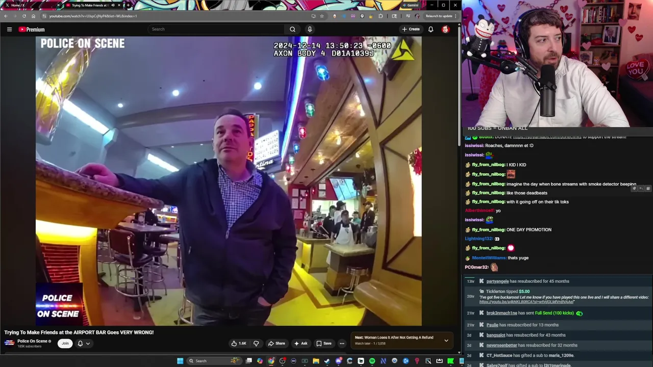
Task: Bookmark the page with the star icon
Action: pos(321,16)
